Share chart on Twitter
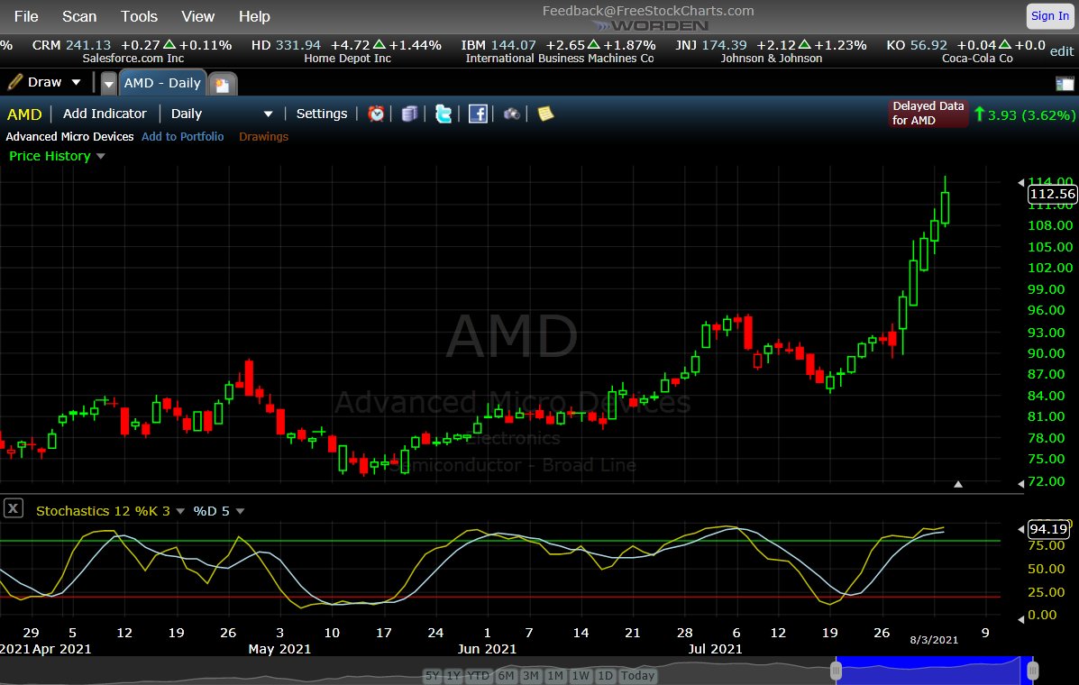This screenshot has width=1079, height=685. point(443,114)
